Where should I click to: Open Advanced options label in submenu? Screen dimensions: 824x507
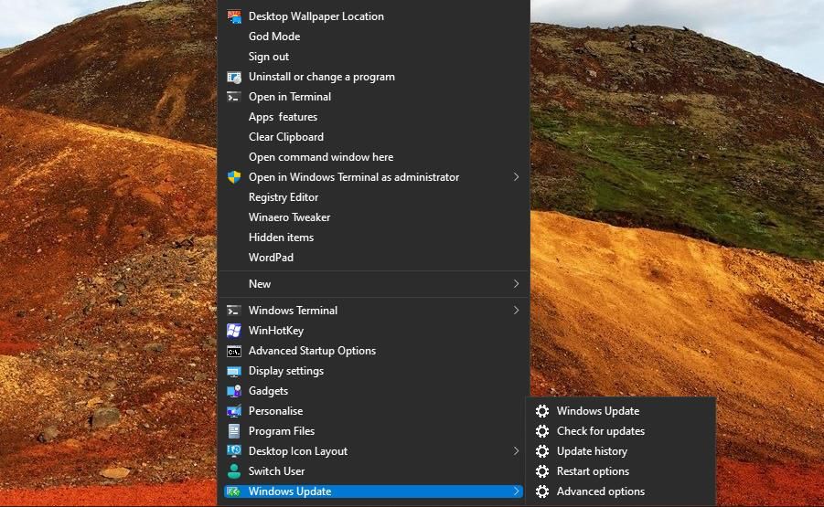pos(601,491)
